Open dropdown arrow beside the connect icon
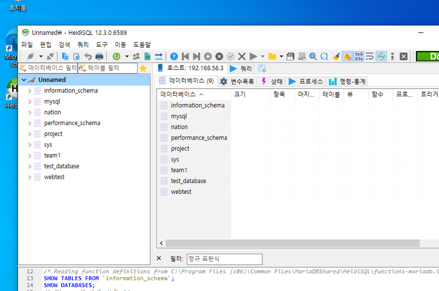The width and height of the screenshot is (439, 291). 41,56
